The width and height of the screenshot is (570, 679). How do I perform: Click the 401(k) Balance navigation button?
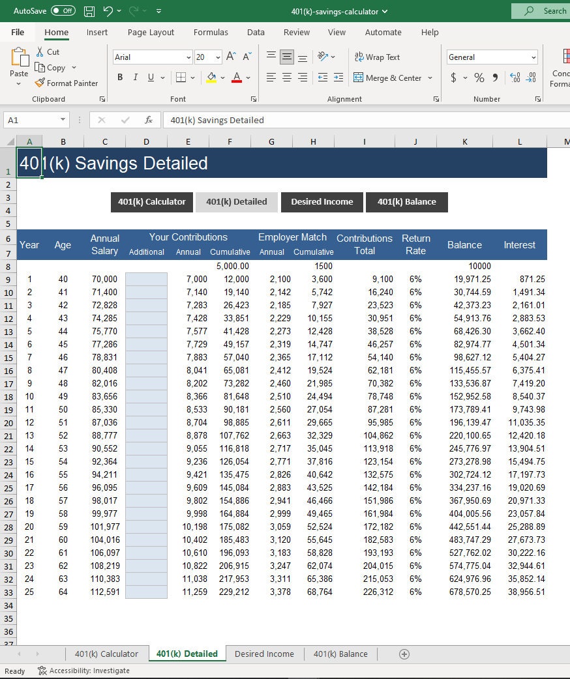pyautogui.click(x=407, y=202)
